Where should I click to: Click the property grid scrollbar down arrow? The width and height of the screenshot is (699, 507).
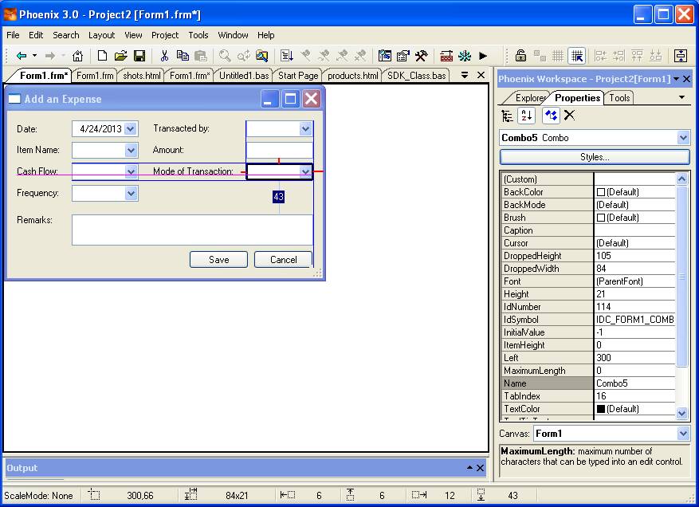coord(682,414)
